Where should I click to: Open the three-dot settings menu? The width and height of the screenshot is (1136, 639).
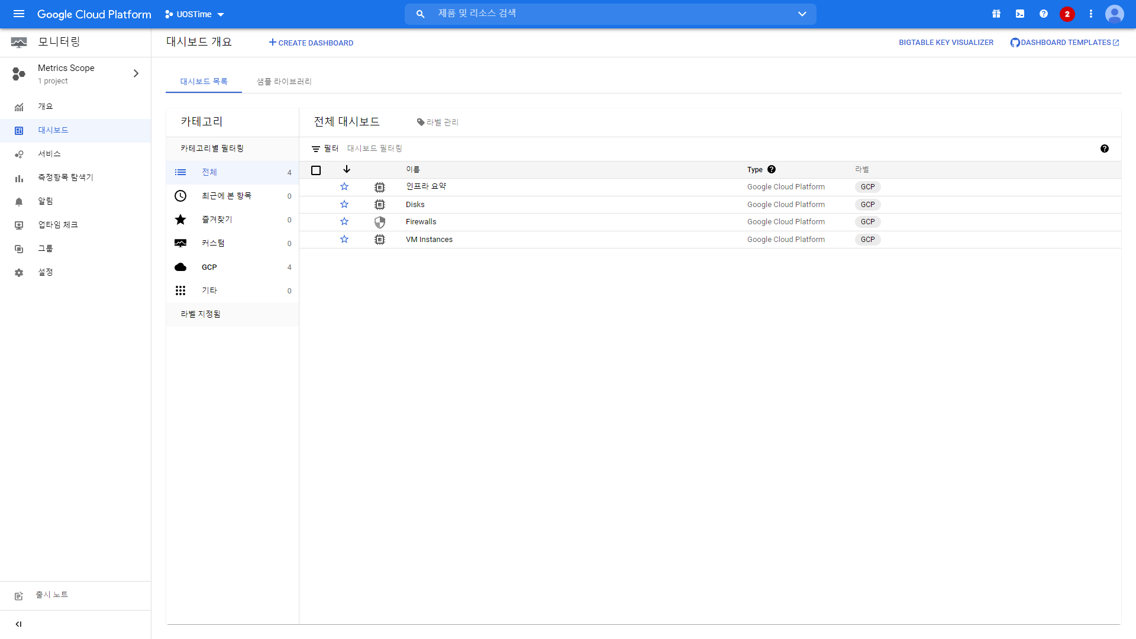pos(1091,14)
